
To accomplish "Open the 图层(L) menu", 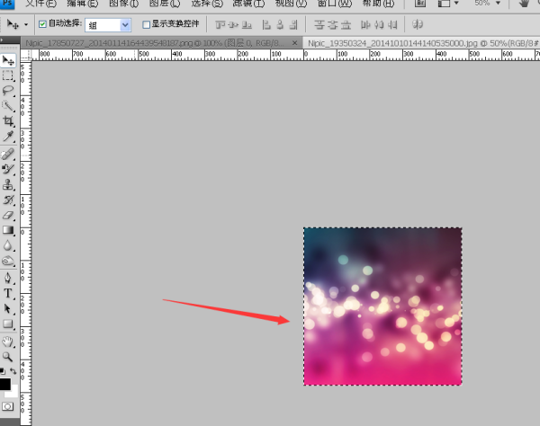I will 165,4.
